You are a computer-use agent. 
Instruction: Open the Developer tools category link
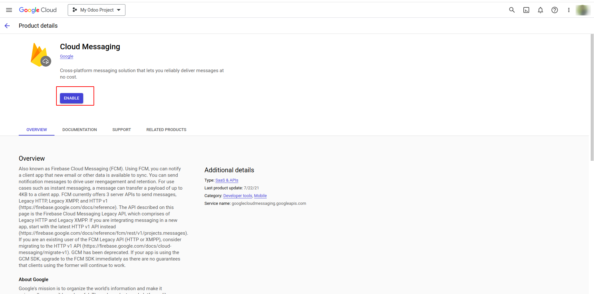[x=238, y=196]
